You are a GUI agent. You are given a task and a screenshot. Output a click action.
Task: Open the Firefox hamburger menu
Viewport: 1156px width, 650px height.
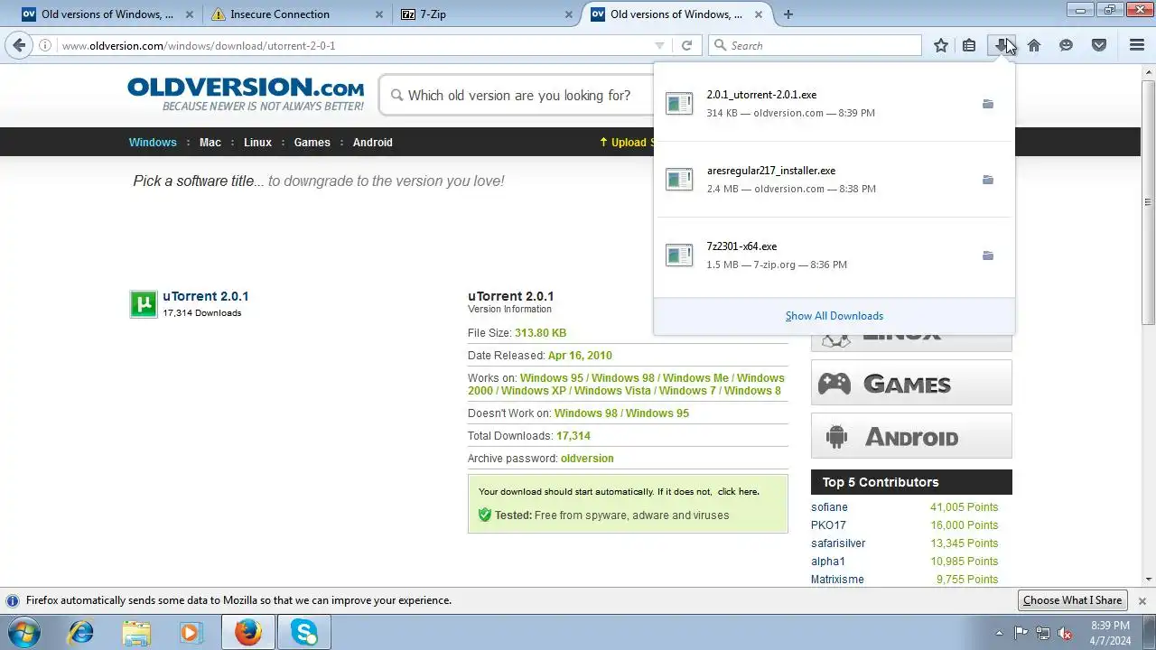point(1137,45)
